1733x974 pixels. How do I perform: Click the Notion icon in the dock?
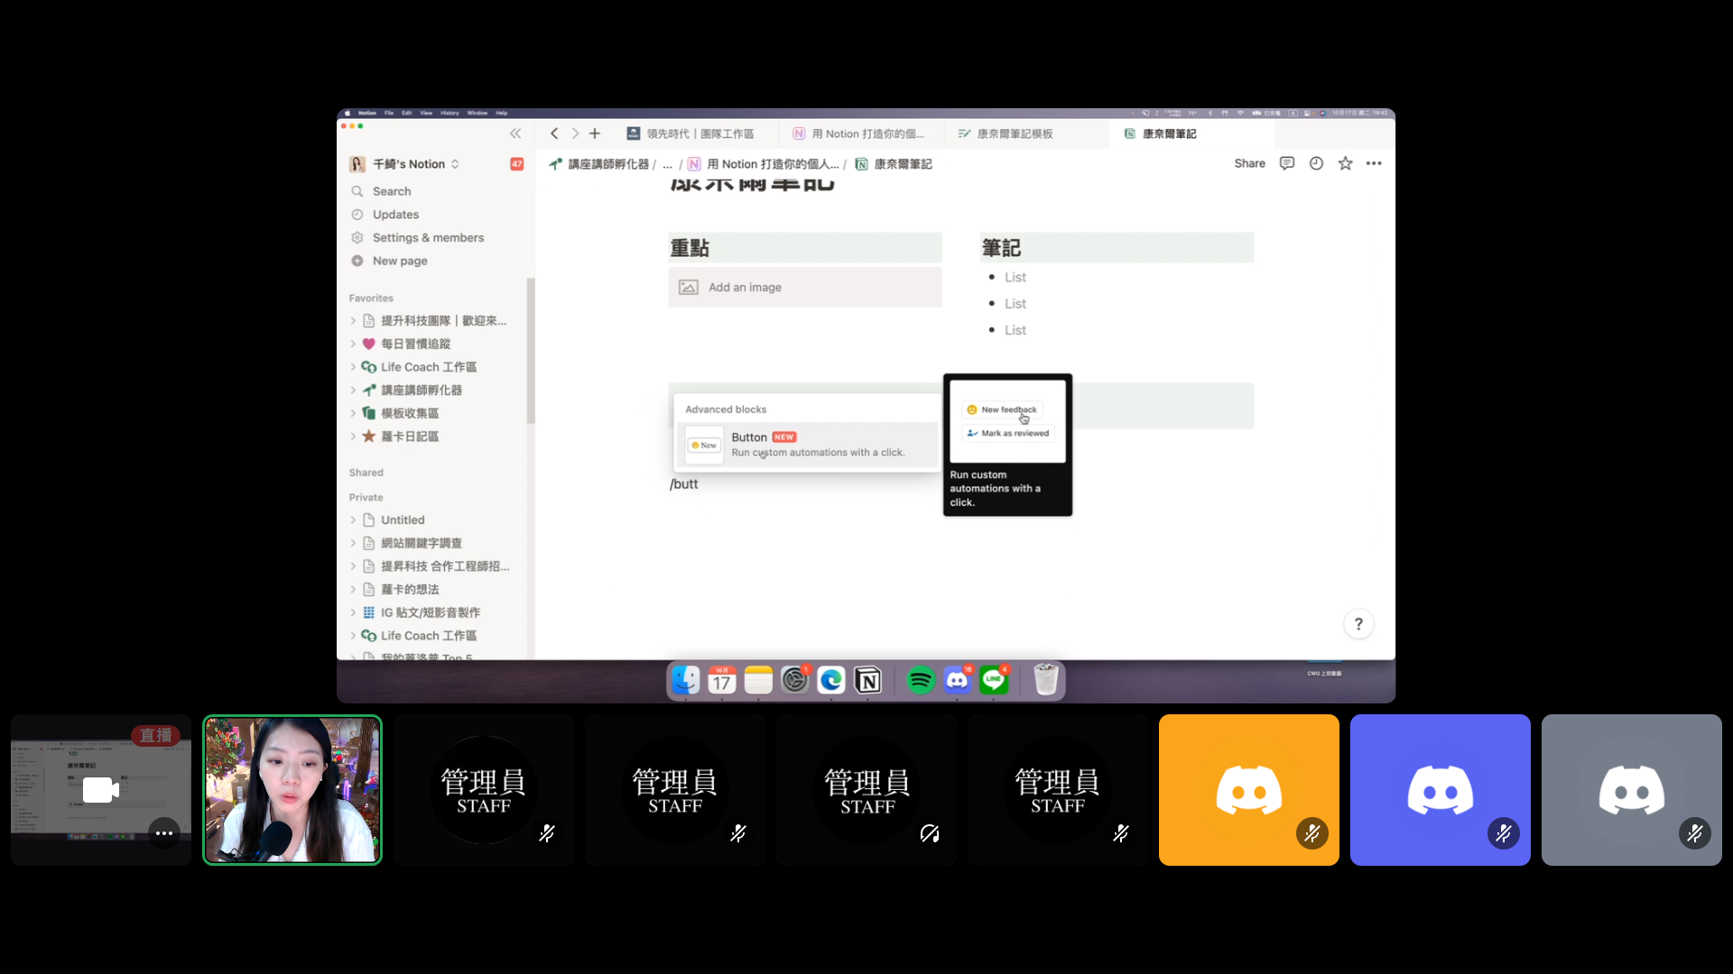pos(869,679)
